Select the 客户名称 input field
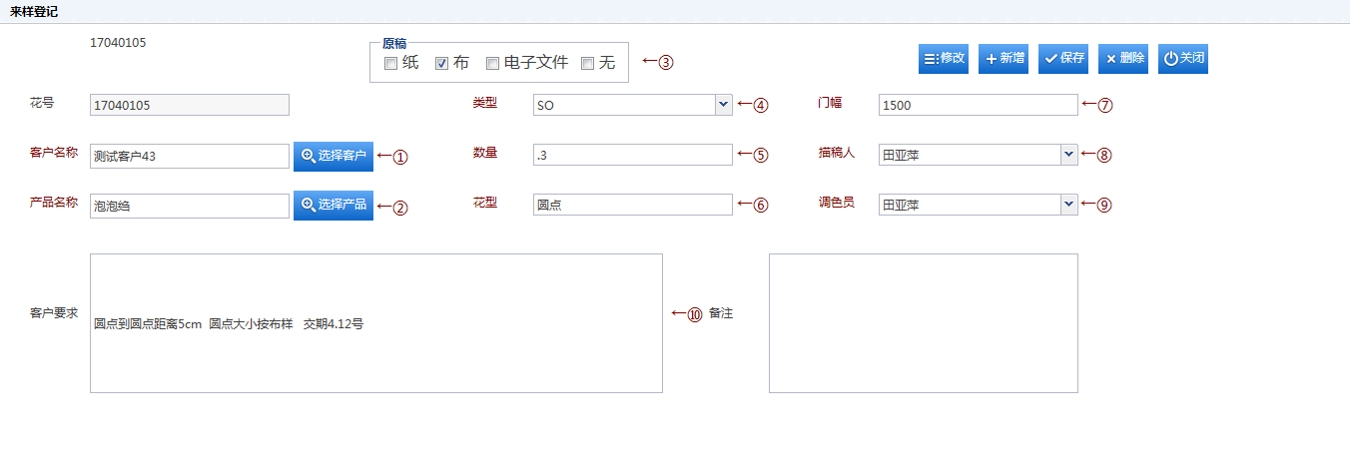 (x=189, y=156)
